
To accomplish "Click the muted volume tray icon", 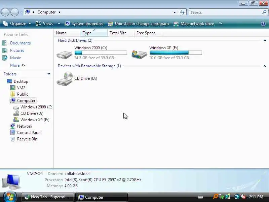I will point(243,197).
